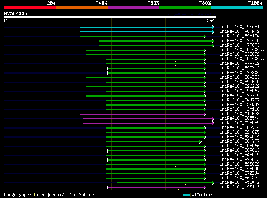
Task: Click the arrowhead ending the UniRef100_A9S113 bar
Action: [x=205, y=188]
